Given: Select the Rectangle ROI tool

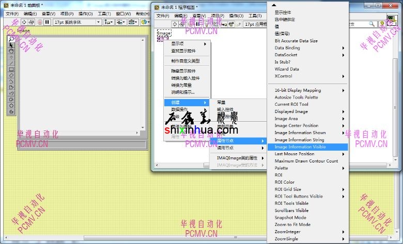Looking at the screenshot, I should pos(11,69).
